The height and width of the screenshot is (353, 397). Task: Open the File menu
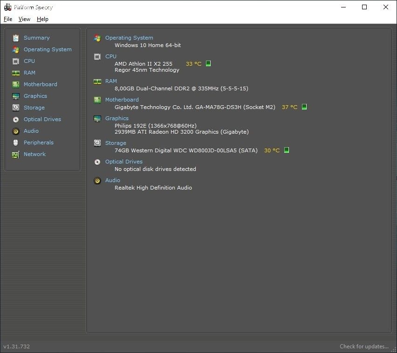8,19
